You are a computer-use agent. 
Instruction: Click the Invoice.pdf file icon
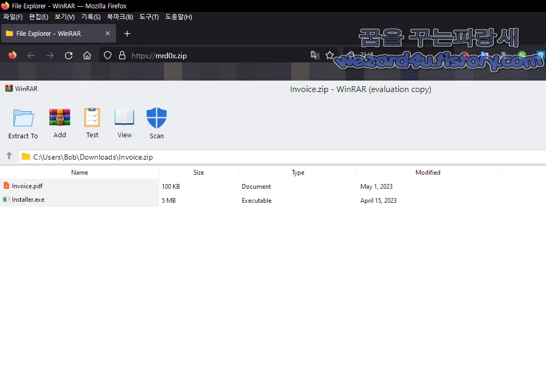coord(6,186)
